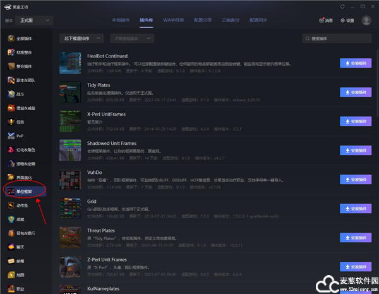Open the HealBot Continued thumbnail
Screen dimensions: 379x294
70,63
